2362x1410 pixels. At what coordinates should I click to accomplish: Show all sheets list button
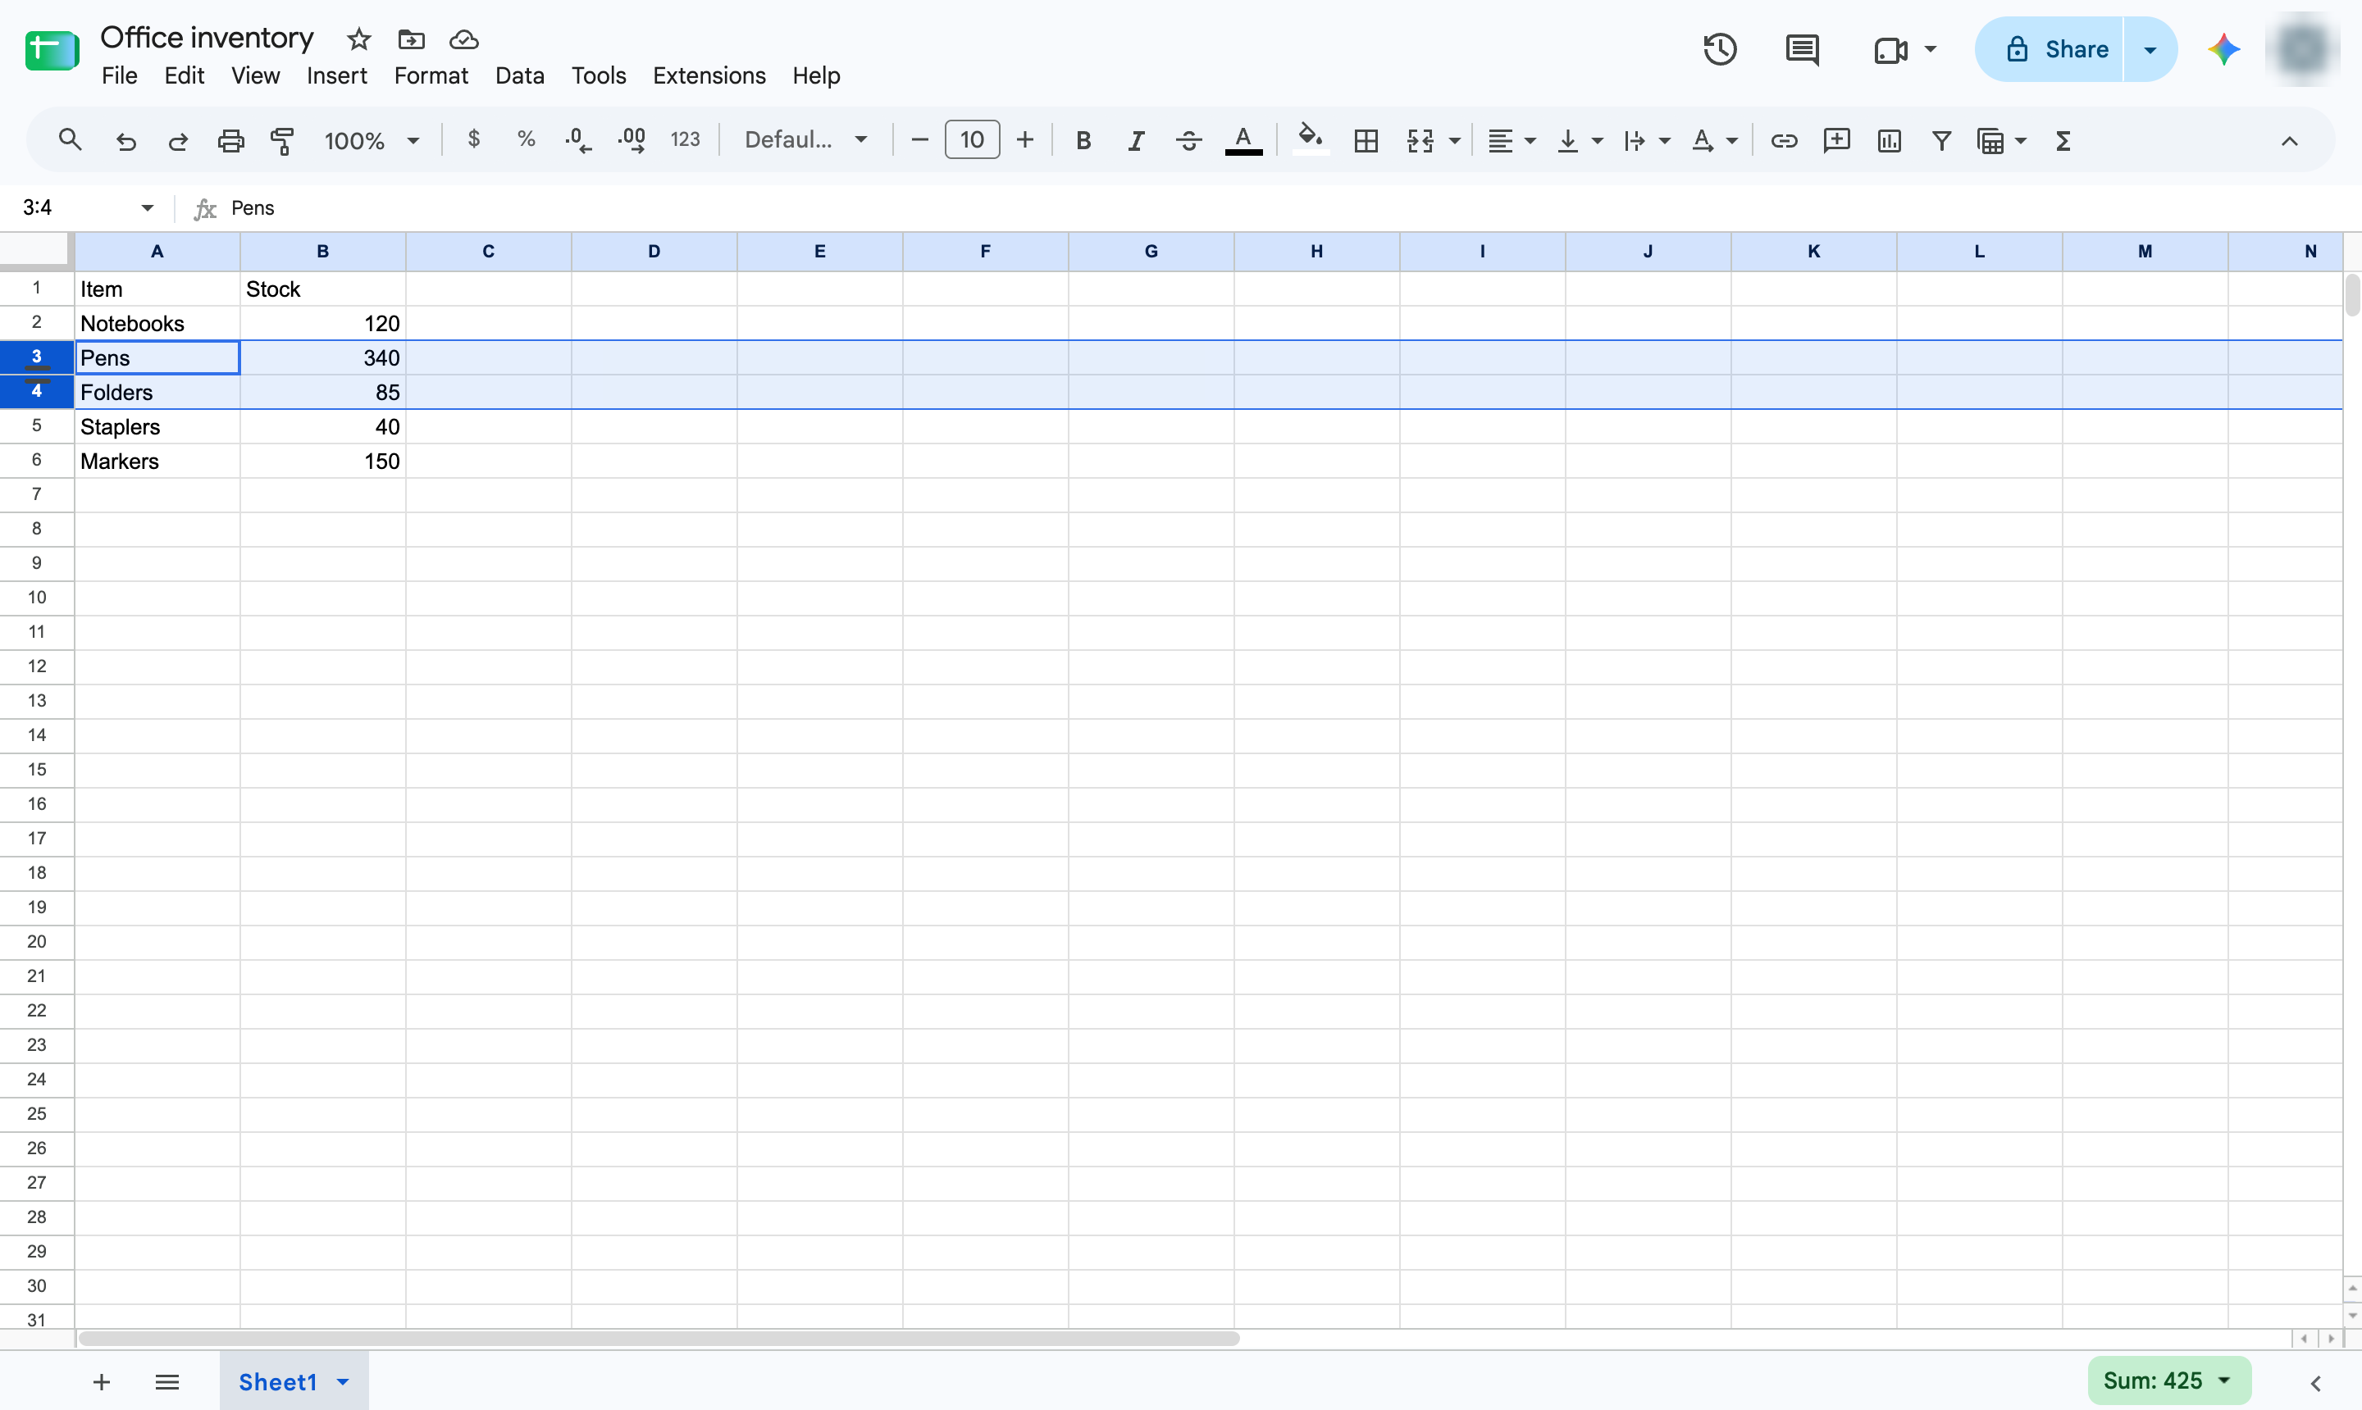pyautogui.click(x=167, y=1381)
